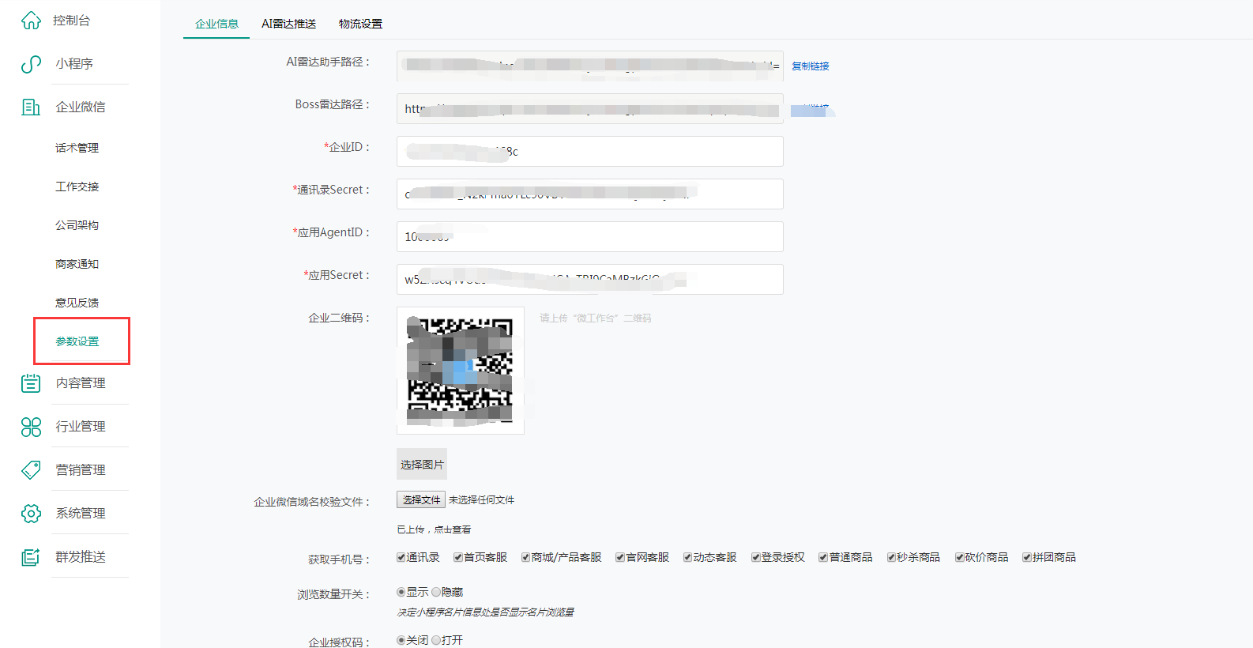
Task: Expand the 营销管理 menu section
Action: (81, 470)
